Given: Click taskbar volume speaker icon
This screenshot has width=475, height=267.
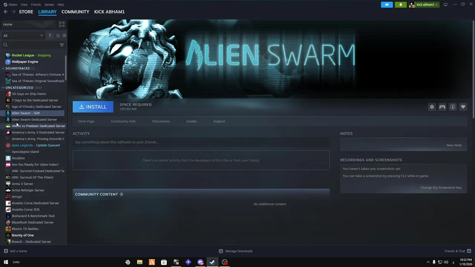Looking at the screenshot, I should [446, 262].
